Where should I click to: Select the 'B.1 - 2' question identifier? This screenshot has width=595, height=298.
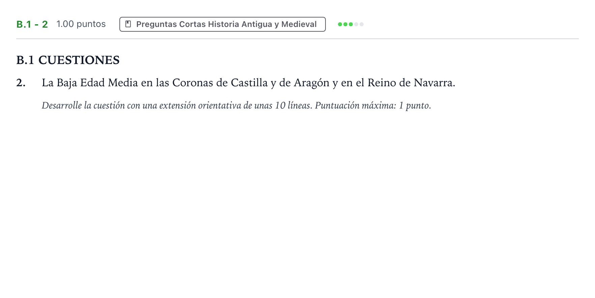(x=32, y=24)
